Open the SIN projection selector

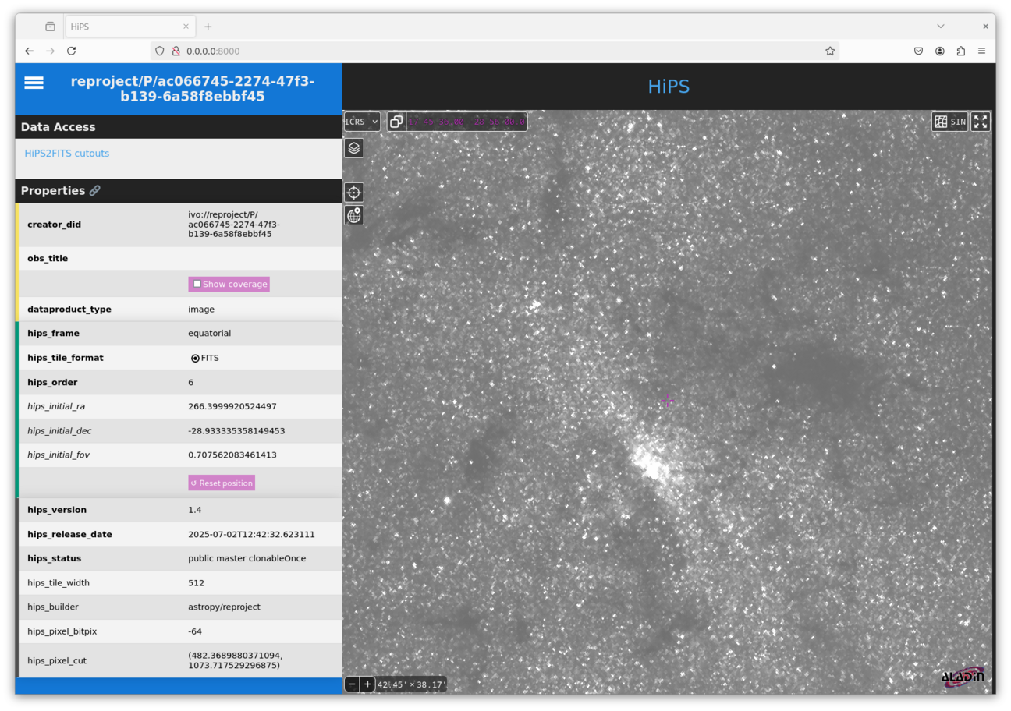[949, 122]
